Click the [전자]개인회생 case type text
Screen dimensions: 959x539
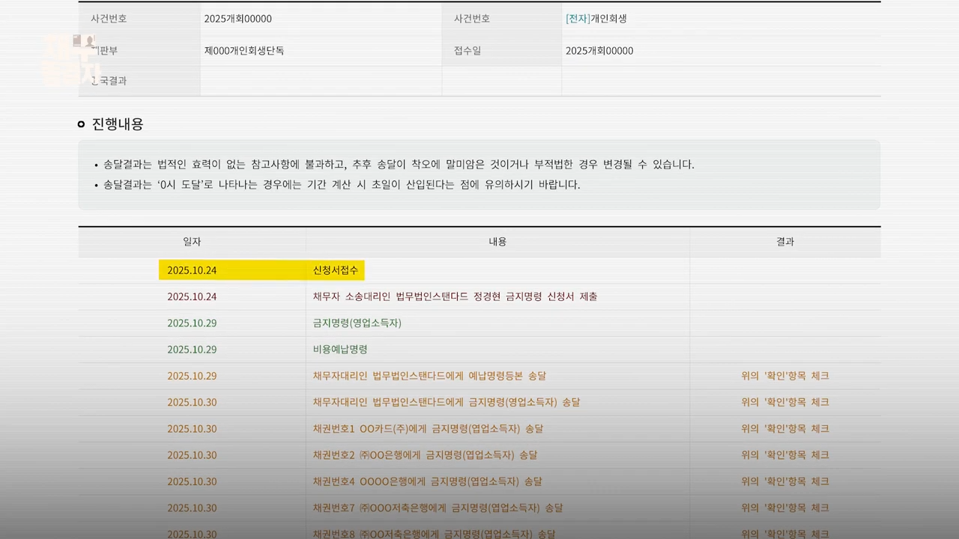point(596,19)
